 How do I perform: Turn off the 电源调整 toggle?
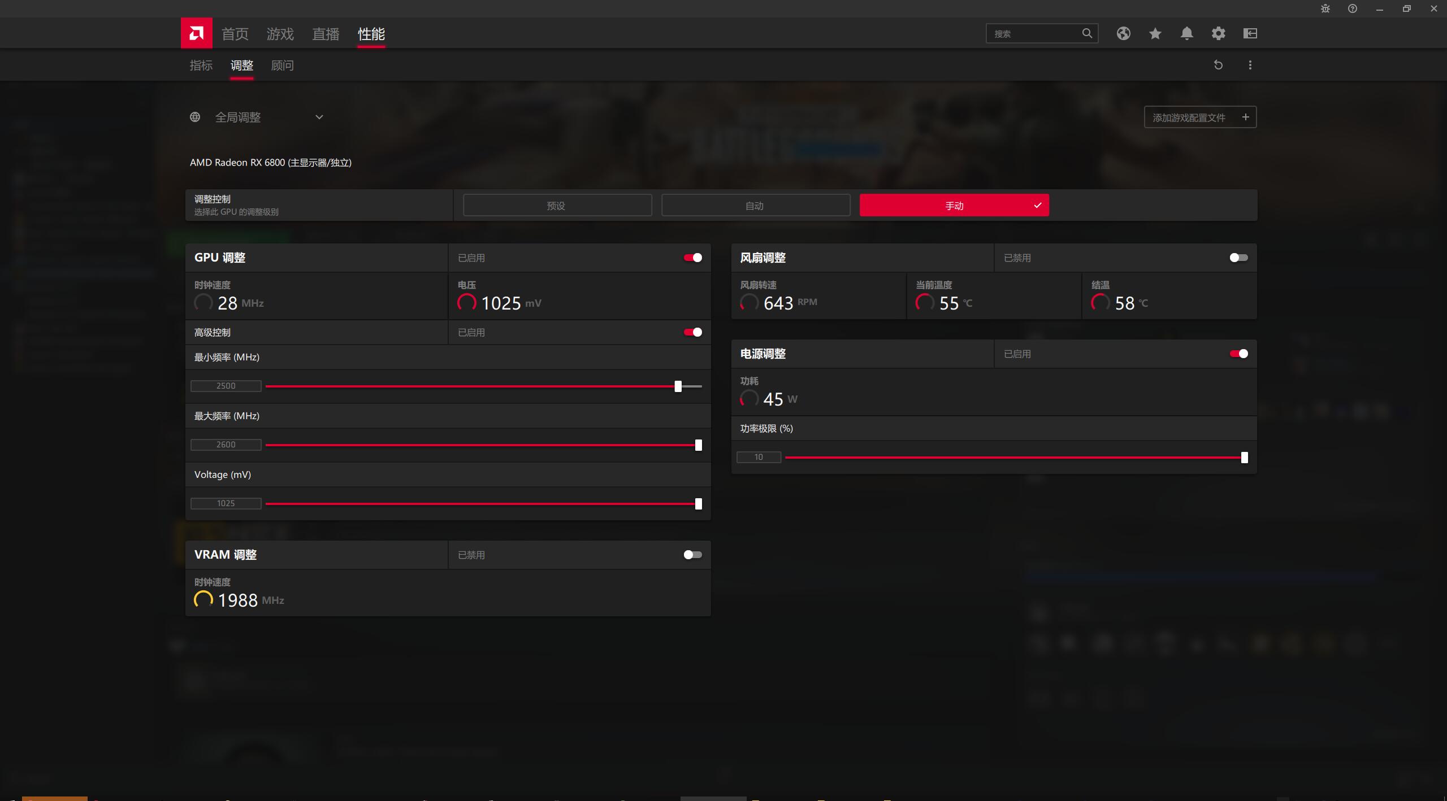(1238, 354)
